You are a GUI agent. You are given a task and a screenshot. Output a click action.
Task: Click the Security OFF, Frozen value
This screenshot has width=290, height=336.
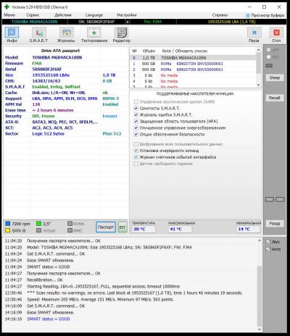43,116
